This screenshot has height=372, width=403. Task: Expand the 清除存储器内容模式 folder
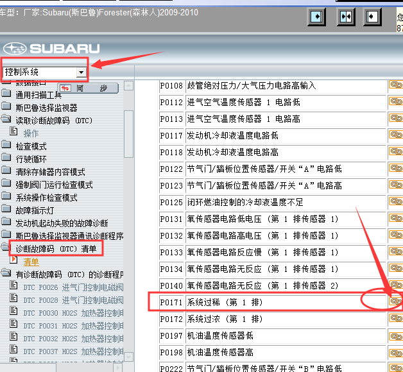(x=50, y=172)
